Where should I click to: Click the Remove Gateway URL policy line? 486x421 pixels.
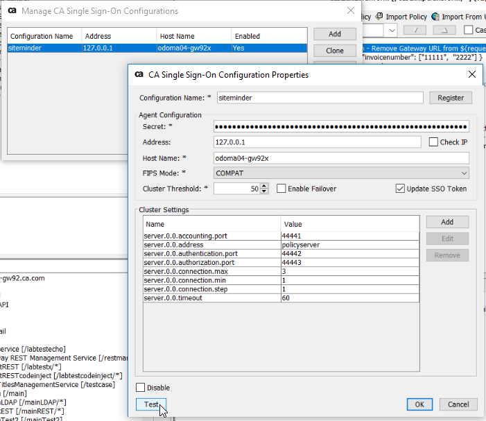click(x=424, y=49)
